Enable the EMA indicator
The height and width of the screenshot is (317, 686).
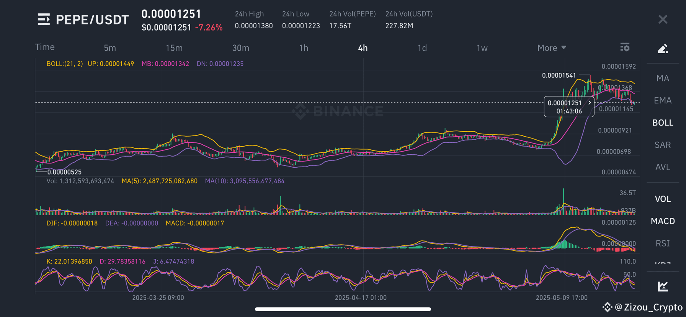663,101
